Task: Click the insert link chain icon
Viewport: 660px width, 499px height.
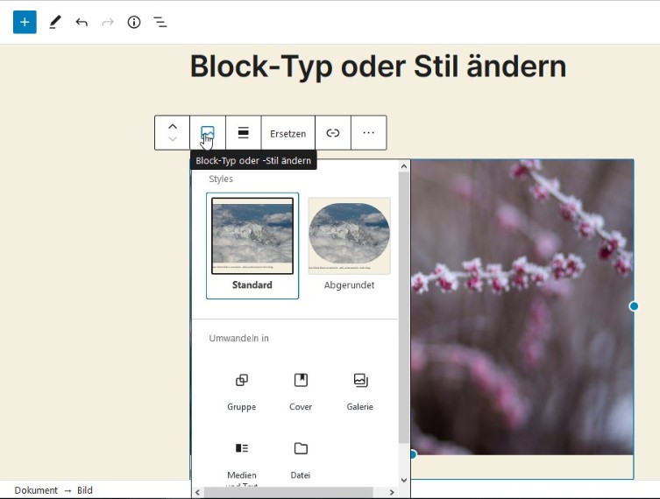Action: (x=333, y=133)
